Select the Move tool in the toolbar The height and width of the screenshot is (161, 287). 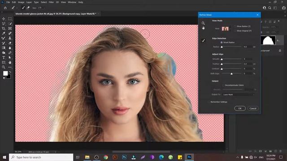point(4,19)
